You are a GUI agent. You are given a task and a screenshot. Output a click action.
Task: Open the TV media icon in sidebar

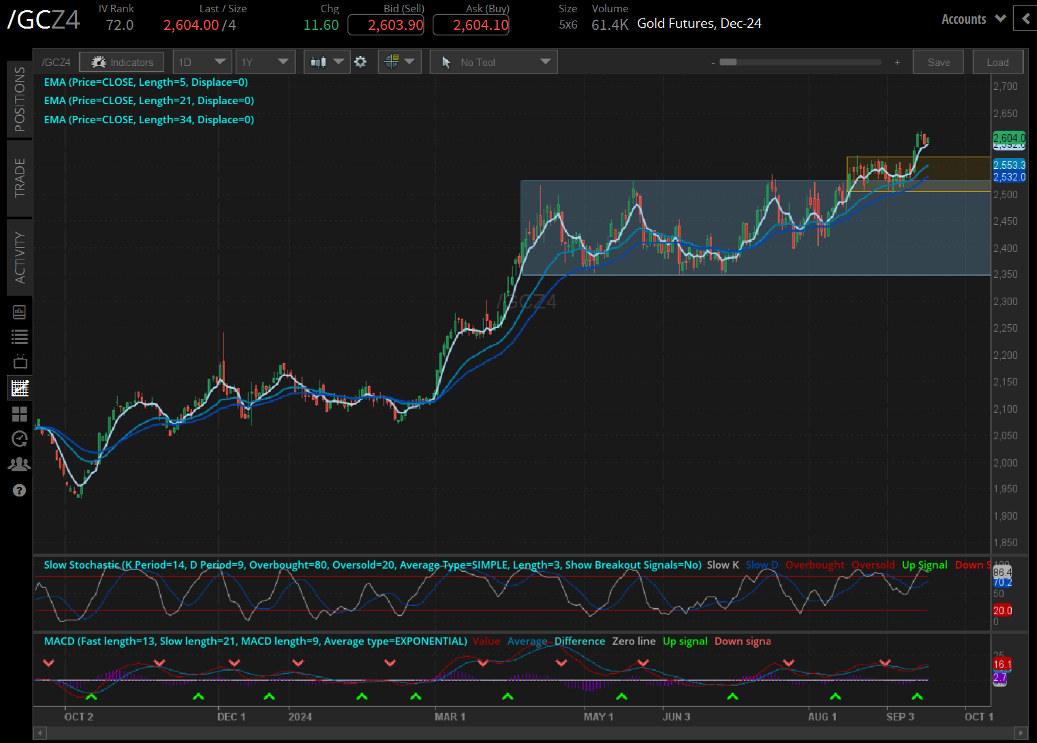tap(19, 362)
